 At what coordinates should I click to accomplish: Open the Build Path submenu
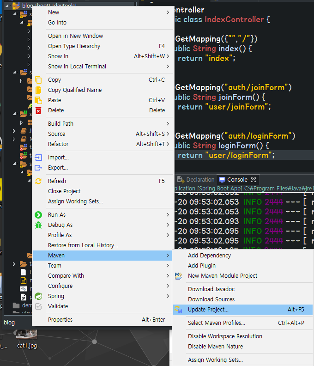tap(103, 124)
